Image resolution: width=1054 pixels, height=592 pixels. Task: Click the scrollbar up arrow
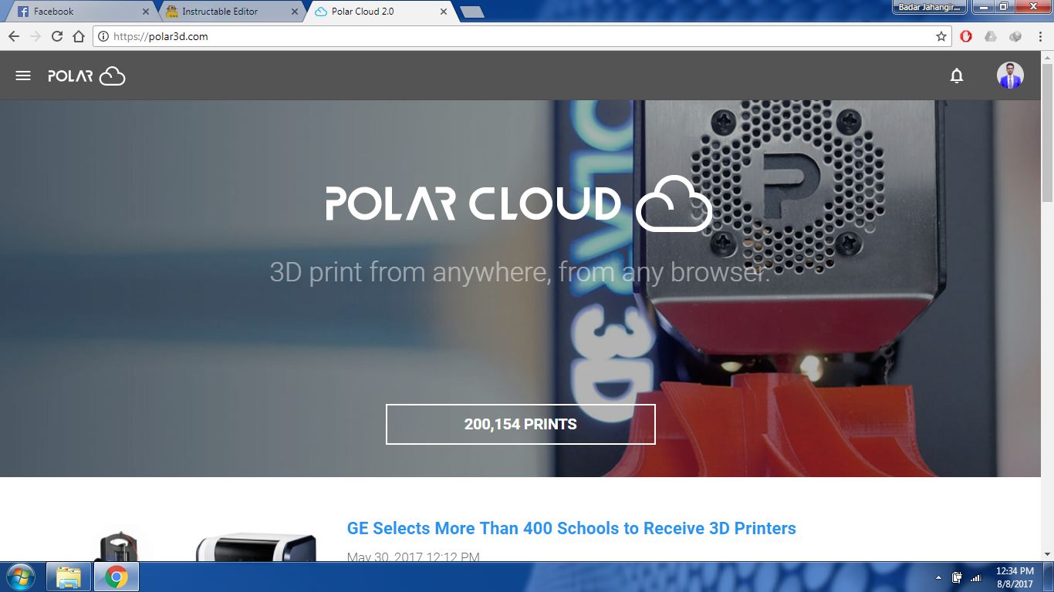pyautogui.click(x=1047, y=57)
